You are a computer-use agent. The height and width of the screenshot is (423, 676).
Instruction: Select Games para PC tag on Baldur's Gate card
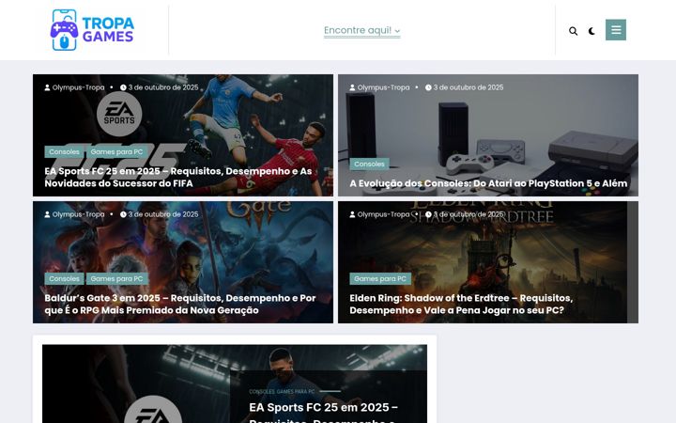[x=116, y=279]
